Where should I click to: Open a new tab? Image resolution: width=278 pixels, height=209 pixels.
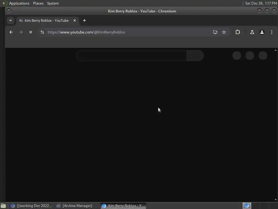click(x=84, y=20)
